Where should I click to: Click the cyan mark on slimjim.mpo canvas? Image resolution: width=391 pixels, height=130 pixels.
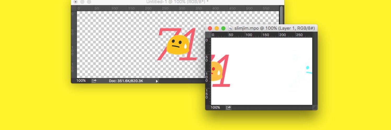point(308,70)
